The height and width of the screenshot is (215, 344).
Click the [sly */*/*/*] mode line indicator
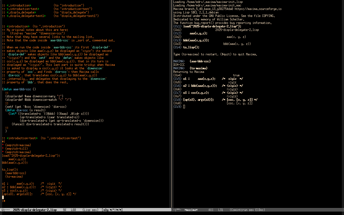(112, 210)
